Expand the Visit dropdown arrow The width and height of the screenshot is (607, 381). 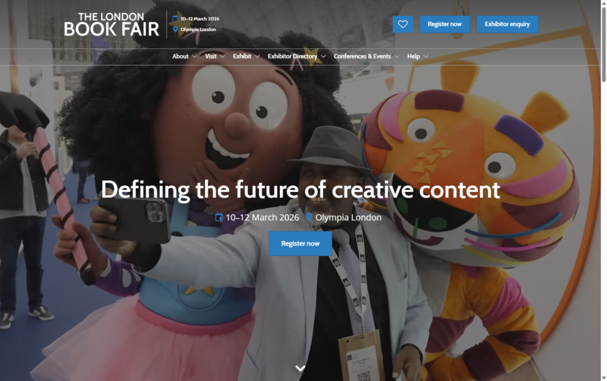click(x=222, y=56)
